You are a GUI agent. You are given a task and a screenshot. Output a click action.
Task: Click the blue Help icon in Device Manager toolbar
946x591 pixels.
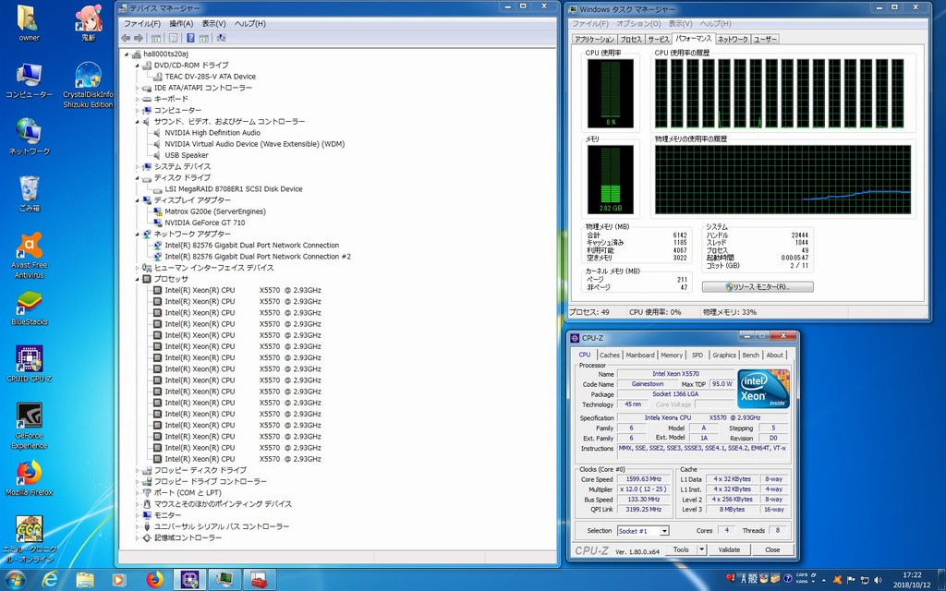190,38
